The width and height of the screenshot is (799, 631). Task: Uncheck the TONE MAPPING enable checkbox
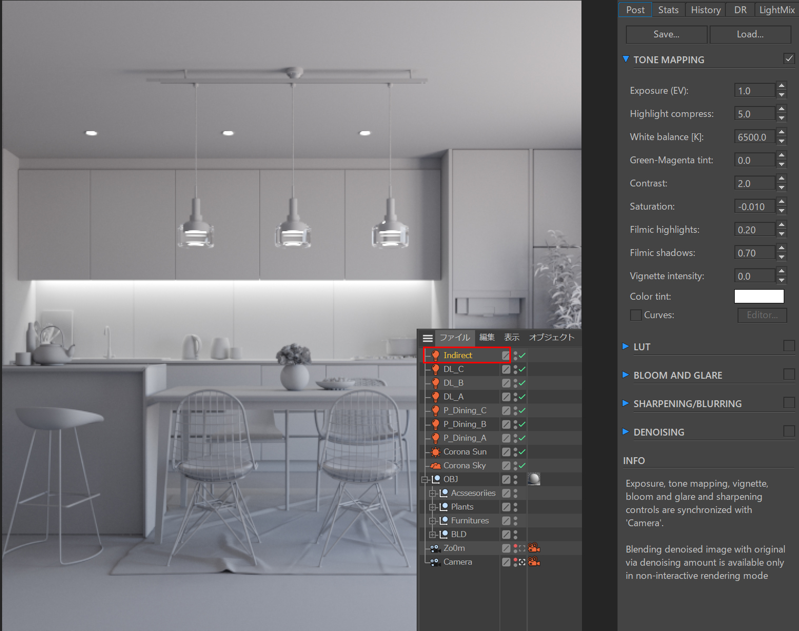(788, 58)
